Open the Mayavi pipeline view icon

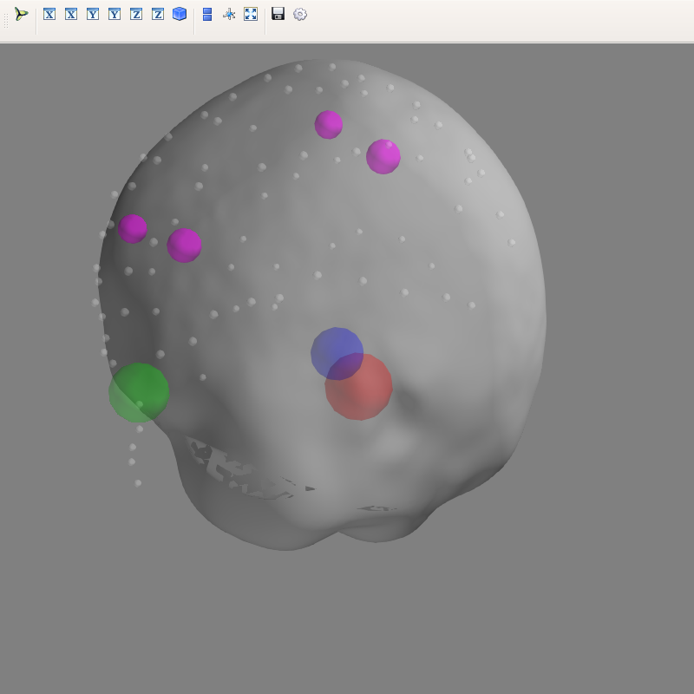click(x=21, y=14)
